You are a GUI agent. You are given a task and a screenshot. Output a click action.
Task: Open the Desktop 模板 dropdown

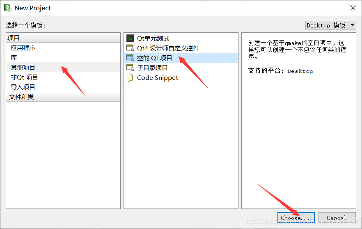[x=331, y=25]
